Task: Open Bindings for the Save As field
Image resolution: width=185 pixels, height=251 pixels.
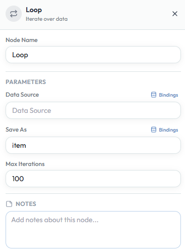Action: point(164,130)
